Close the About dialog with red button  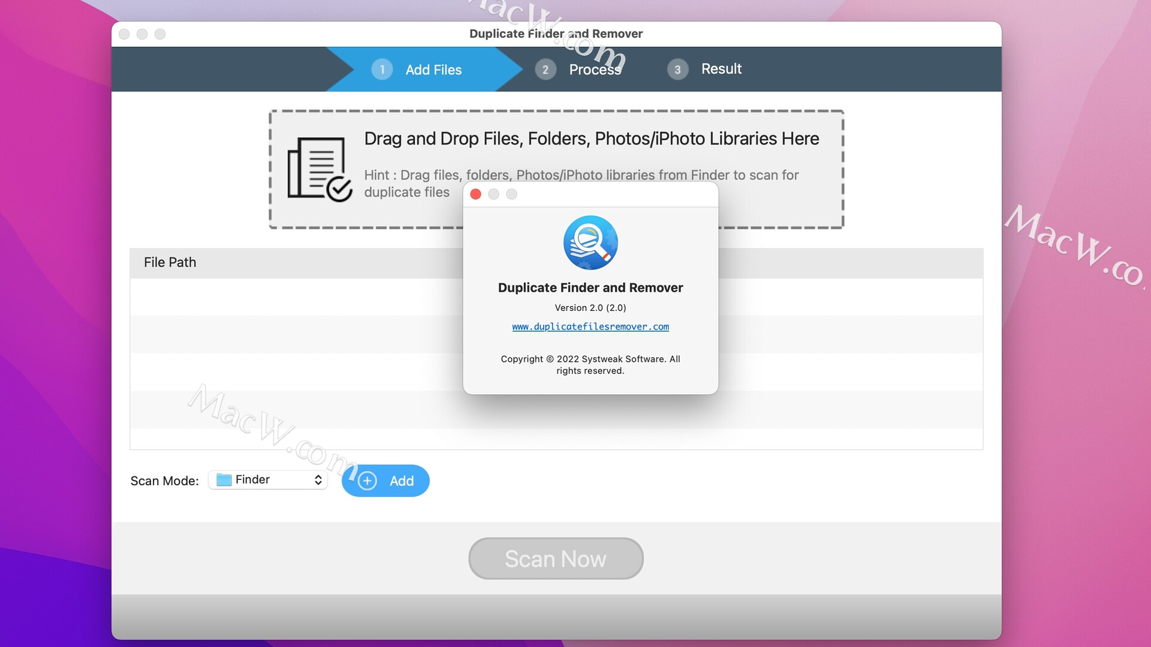pyautogui.click(x=476, y=194)
